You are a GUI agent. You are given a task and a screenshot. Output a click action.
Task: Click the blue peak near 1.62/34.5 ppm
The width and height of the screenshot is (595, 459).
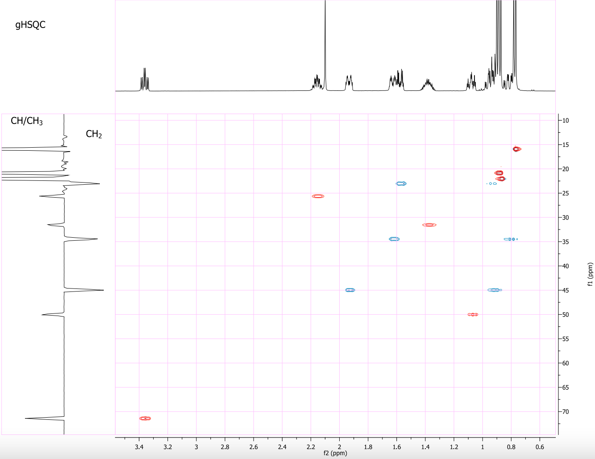pos(394,239)
